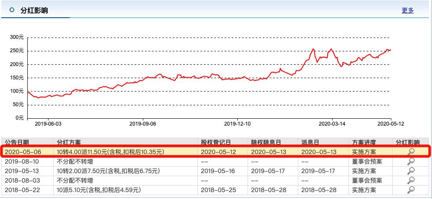Click the 分红影响 section title
Screen dimensions: 432x199
(34, 10)
